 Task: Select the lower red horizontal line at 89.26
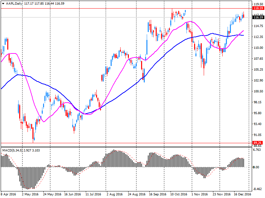(132, 143)
